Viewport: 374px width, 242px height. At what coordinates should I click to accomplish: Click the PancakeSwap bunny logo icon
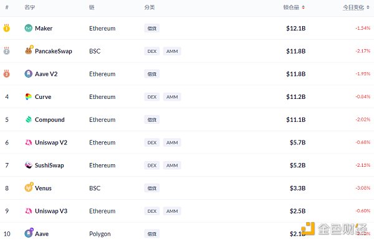point(29,50)
